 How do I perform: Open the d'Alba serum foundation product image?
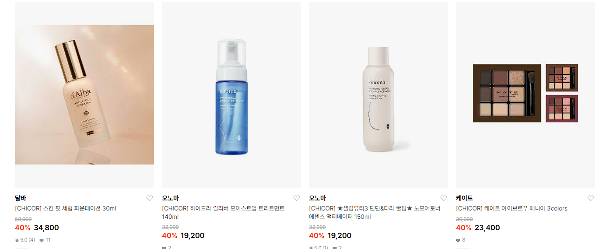pyautogui.click(x=84, y=95)
